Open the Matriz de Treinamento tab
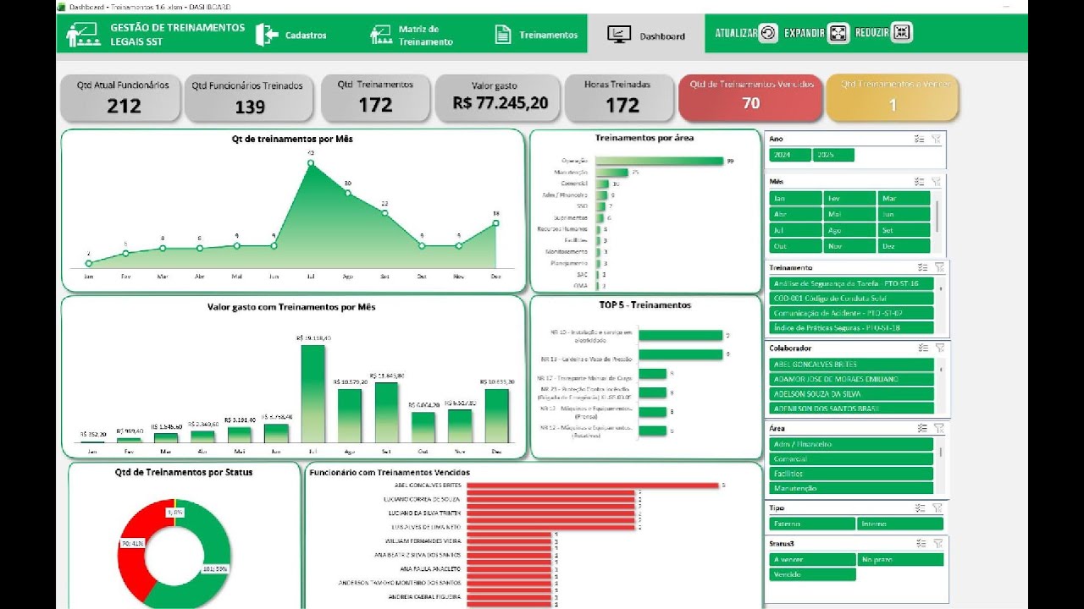 [413, 35]
